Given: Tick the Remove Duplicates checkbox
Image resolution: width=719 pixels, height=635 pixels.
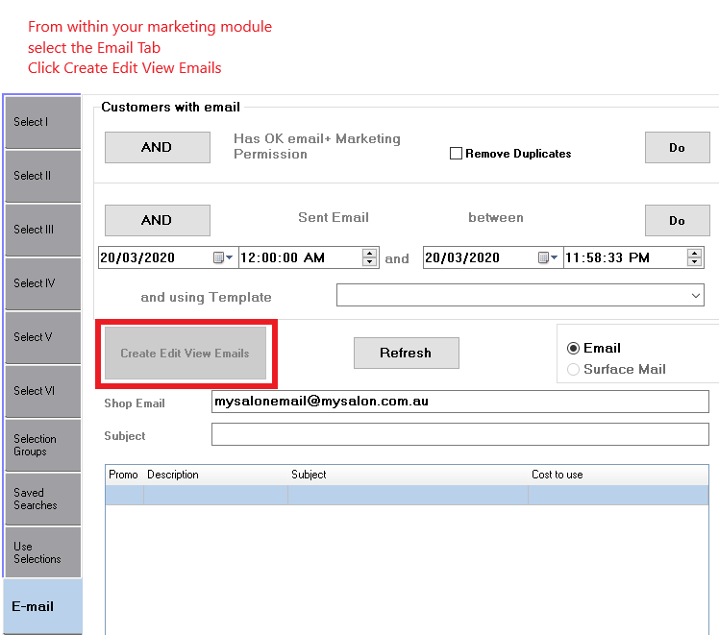Looking at the screenshot, I should (x=457, y=154).
